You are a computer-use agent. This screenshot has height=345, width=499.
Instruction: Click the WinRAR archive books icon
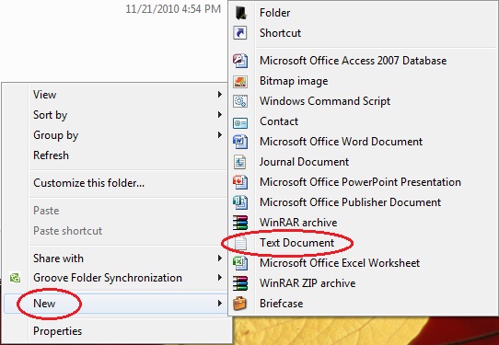pyautogui.click(x=240, y=223)
